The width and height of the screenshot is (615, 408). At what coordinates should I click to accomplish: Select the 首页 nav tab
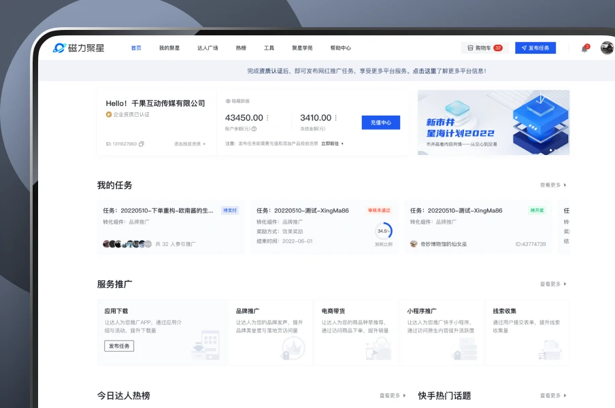(136, 48)
